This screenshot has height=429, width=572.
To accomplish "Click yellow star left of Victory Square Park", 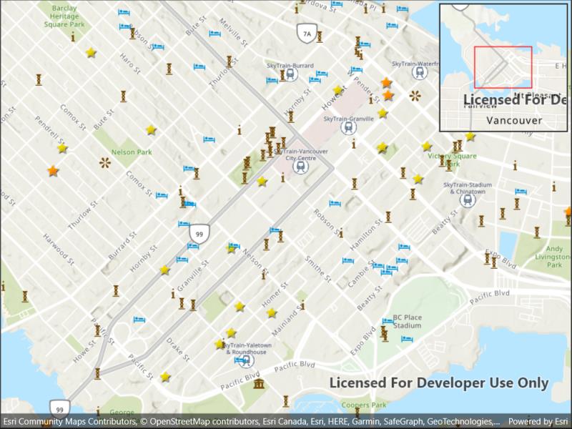I will (x=427, y=147).
